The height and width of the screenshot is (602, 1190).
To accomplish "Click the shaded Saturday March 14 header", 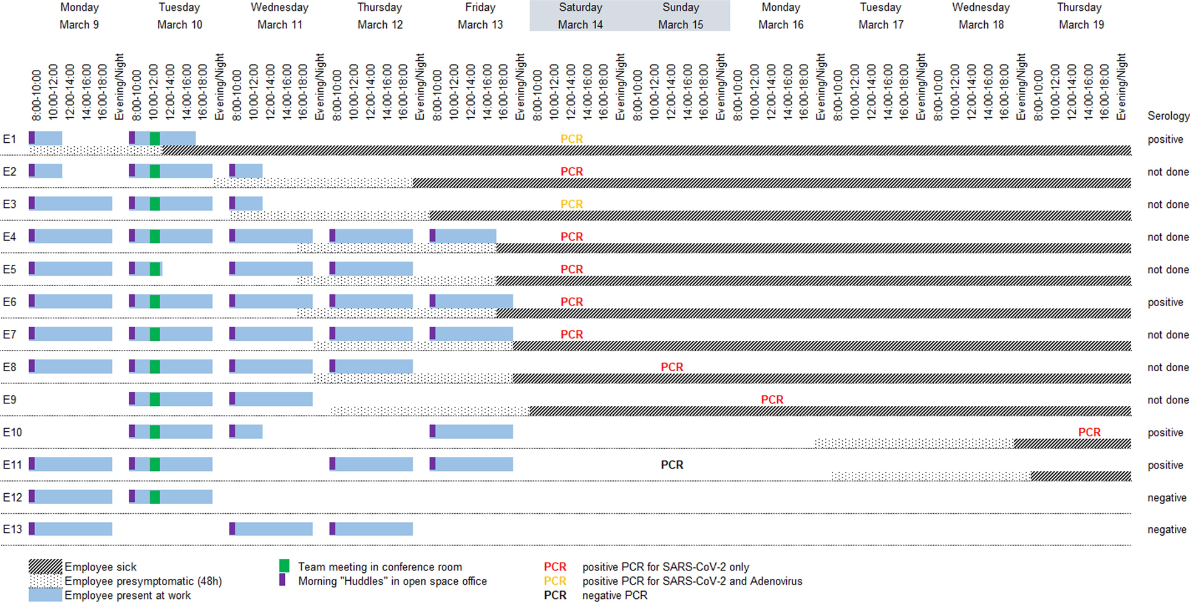I will (580, 16).
